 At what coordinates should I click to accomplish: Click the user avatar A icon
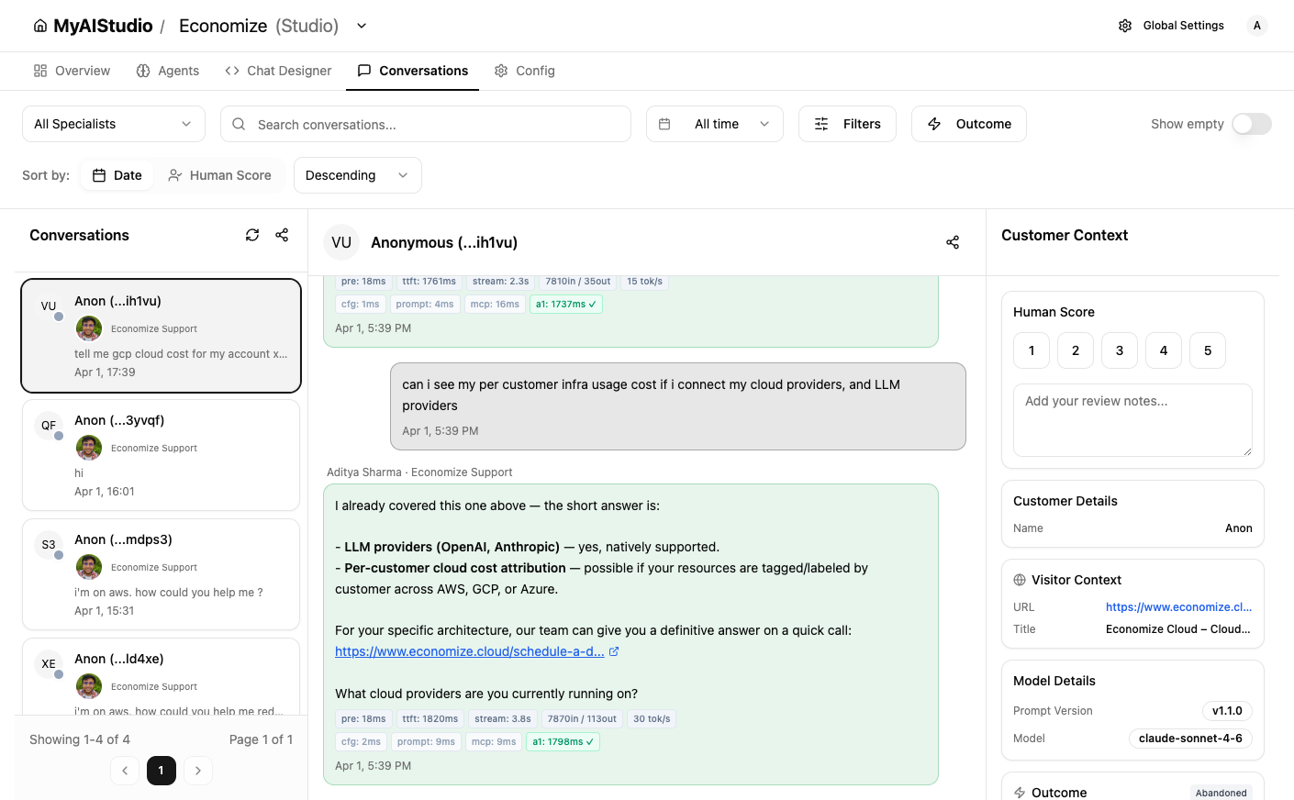tap(1257, 26)
